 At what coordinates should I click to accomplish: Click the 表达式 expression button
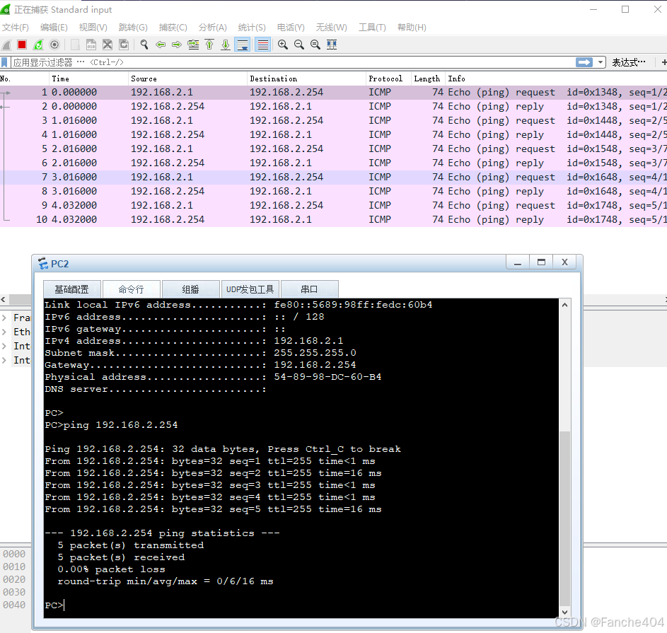(x=629, y=62)
